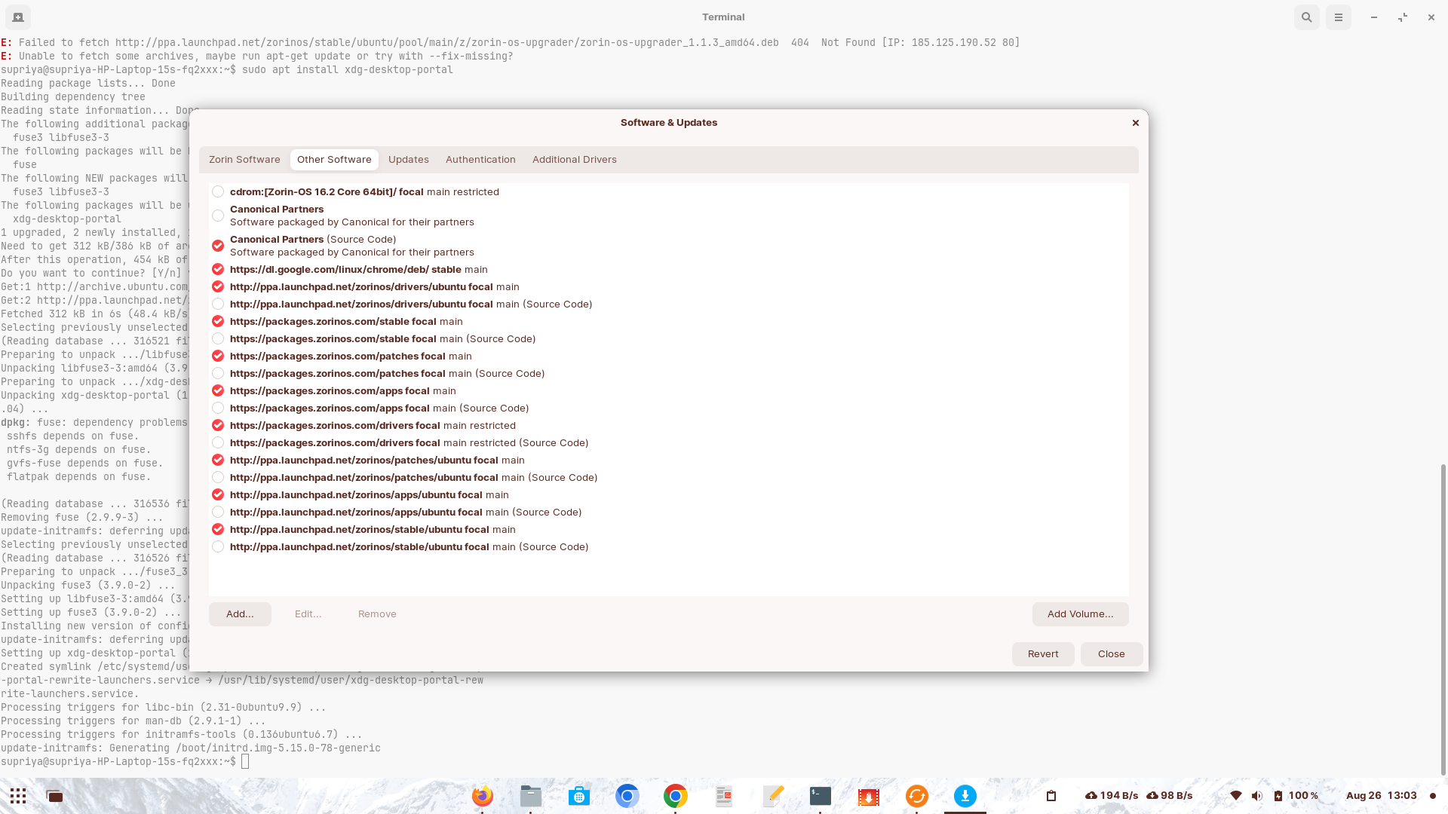Click the 194 B/s upload speed indicator
Viewport: 1448px width, 814px height.
pos(1112,796)
